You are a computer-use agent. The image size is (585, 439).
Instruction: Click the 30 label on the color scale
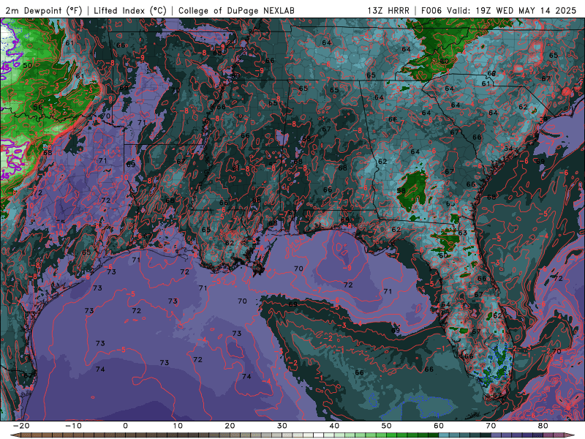tap(282, 426)
